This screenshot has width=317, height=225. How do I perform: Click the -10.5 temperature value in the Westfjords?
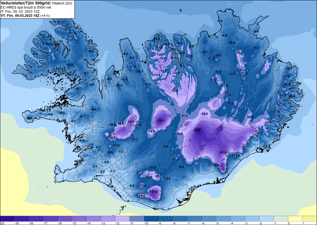(48, 44)
